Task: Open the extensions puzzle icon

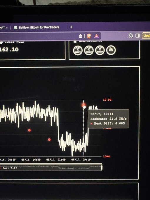Action: point(131,36)
